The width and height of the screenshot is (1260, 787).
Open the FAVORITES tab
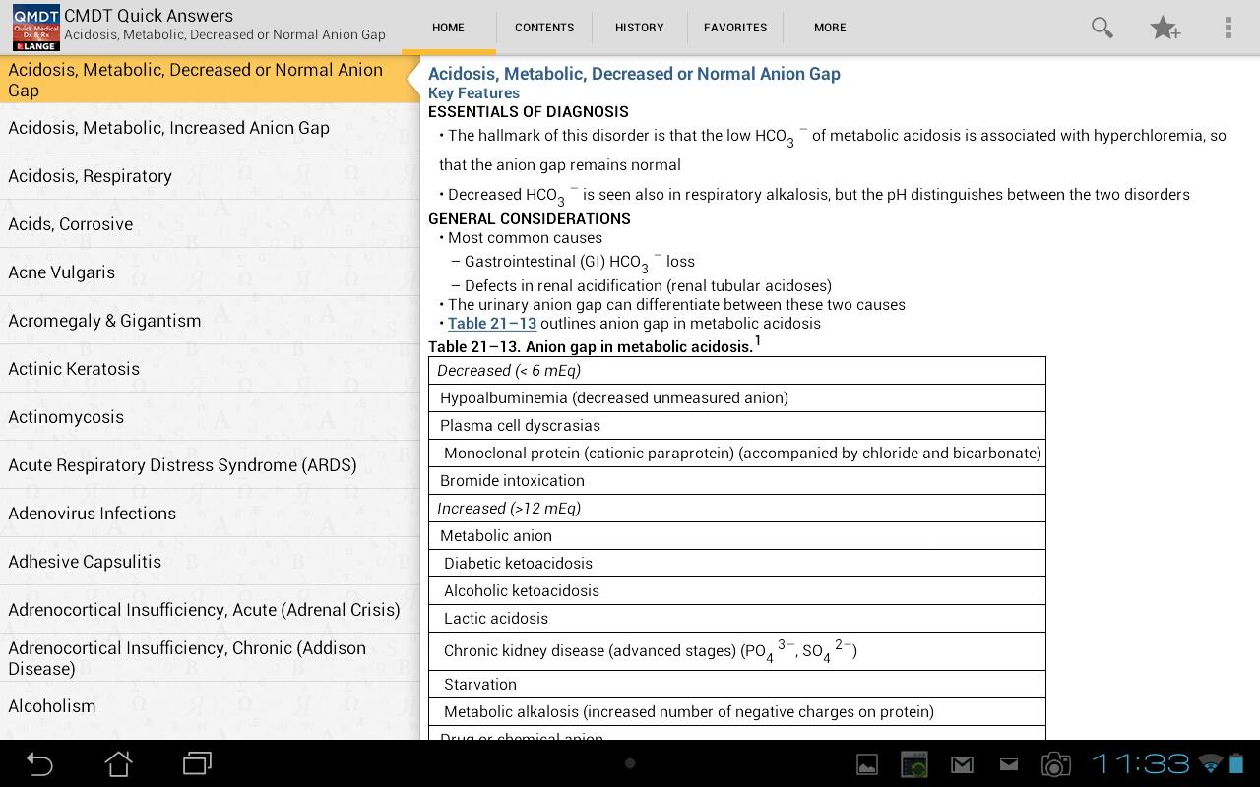click(x=735, y=28)
